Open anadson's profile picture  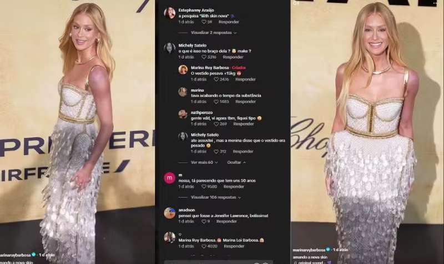170,213
